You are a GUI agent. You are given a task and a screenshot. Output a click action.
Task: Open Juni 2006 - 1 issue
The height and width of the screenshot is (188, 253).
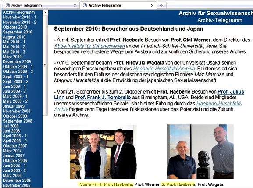[x=14, y=166]
